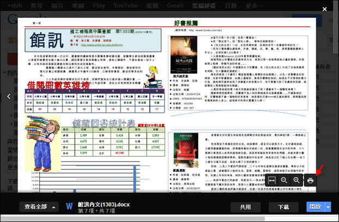Click the 下載 button
Screen dimensions: 339x222
pyautogui.click(x=283, y=207)
